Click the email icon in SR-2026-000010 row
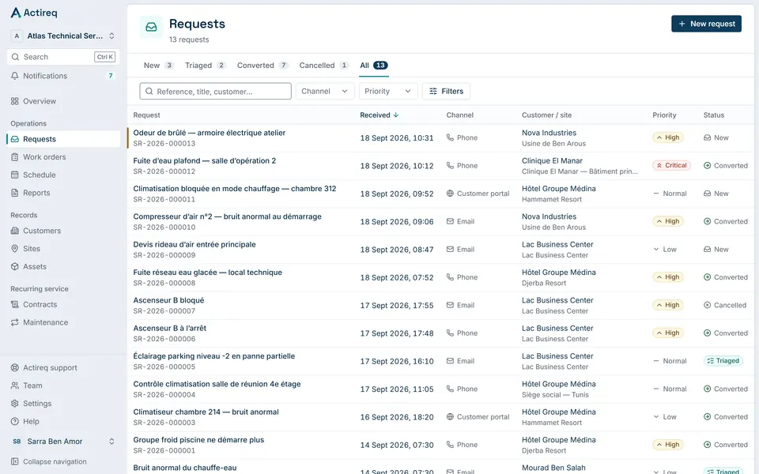 (x=450, y=221)
